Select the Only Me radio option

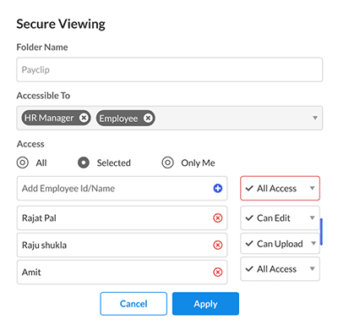click(167, 163)
